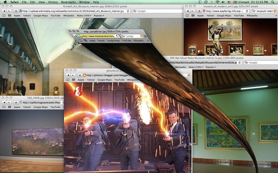Viewport: 278px width, 173px height.
Task: Open Top Sites grid in Kimbell window
Action: pos(10,15)
